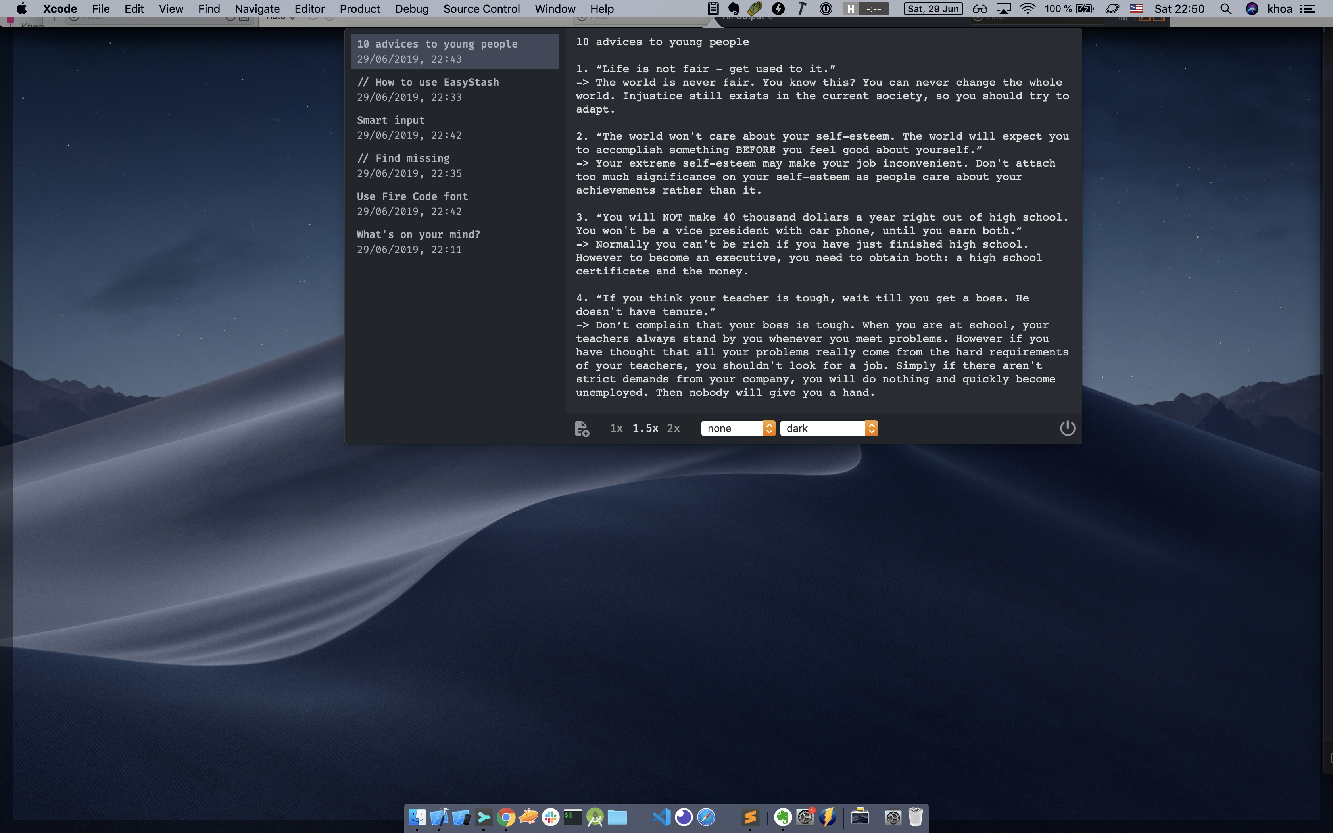Launch Google Chrome from the Dock
This screenshot has width=1333, height=833.
coord(506,817)
